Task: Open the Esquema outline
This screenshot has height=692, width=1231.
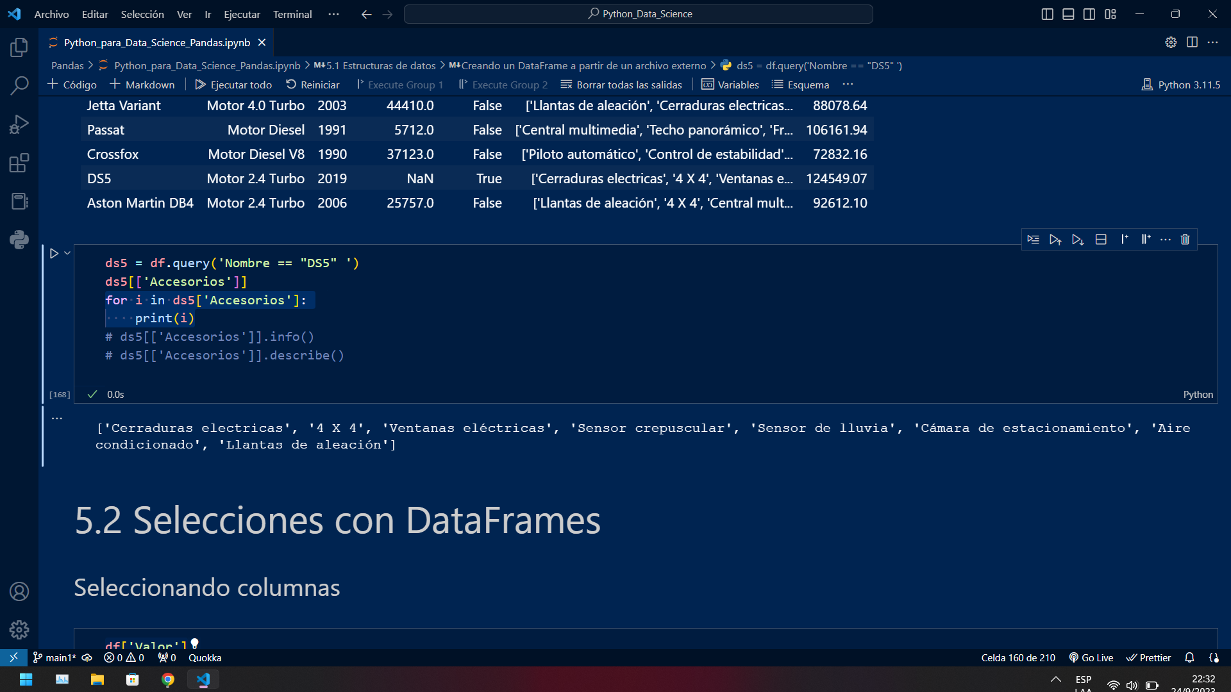Action: coord(800,85)
